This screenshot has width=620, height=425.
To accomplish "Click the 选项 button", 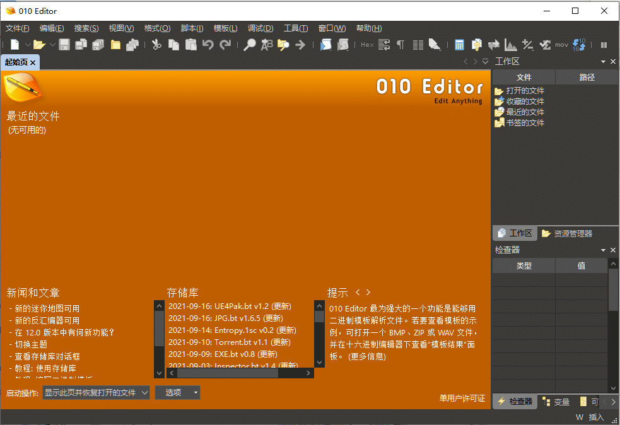I will [177, 393].
